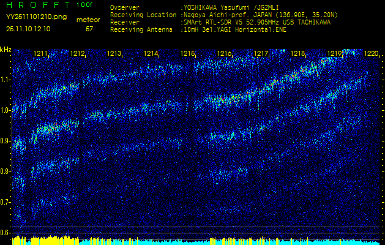Click the 1217 time marker
The image size is (385, 245).
pyautogui.click(x=261, y=54)
